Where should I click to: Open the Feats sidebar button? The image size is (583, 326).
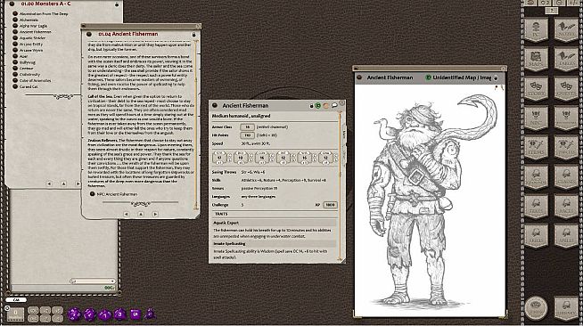coord(536,206)
